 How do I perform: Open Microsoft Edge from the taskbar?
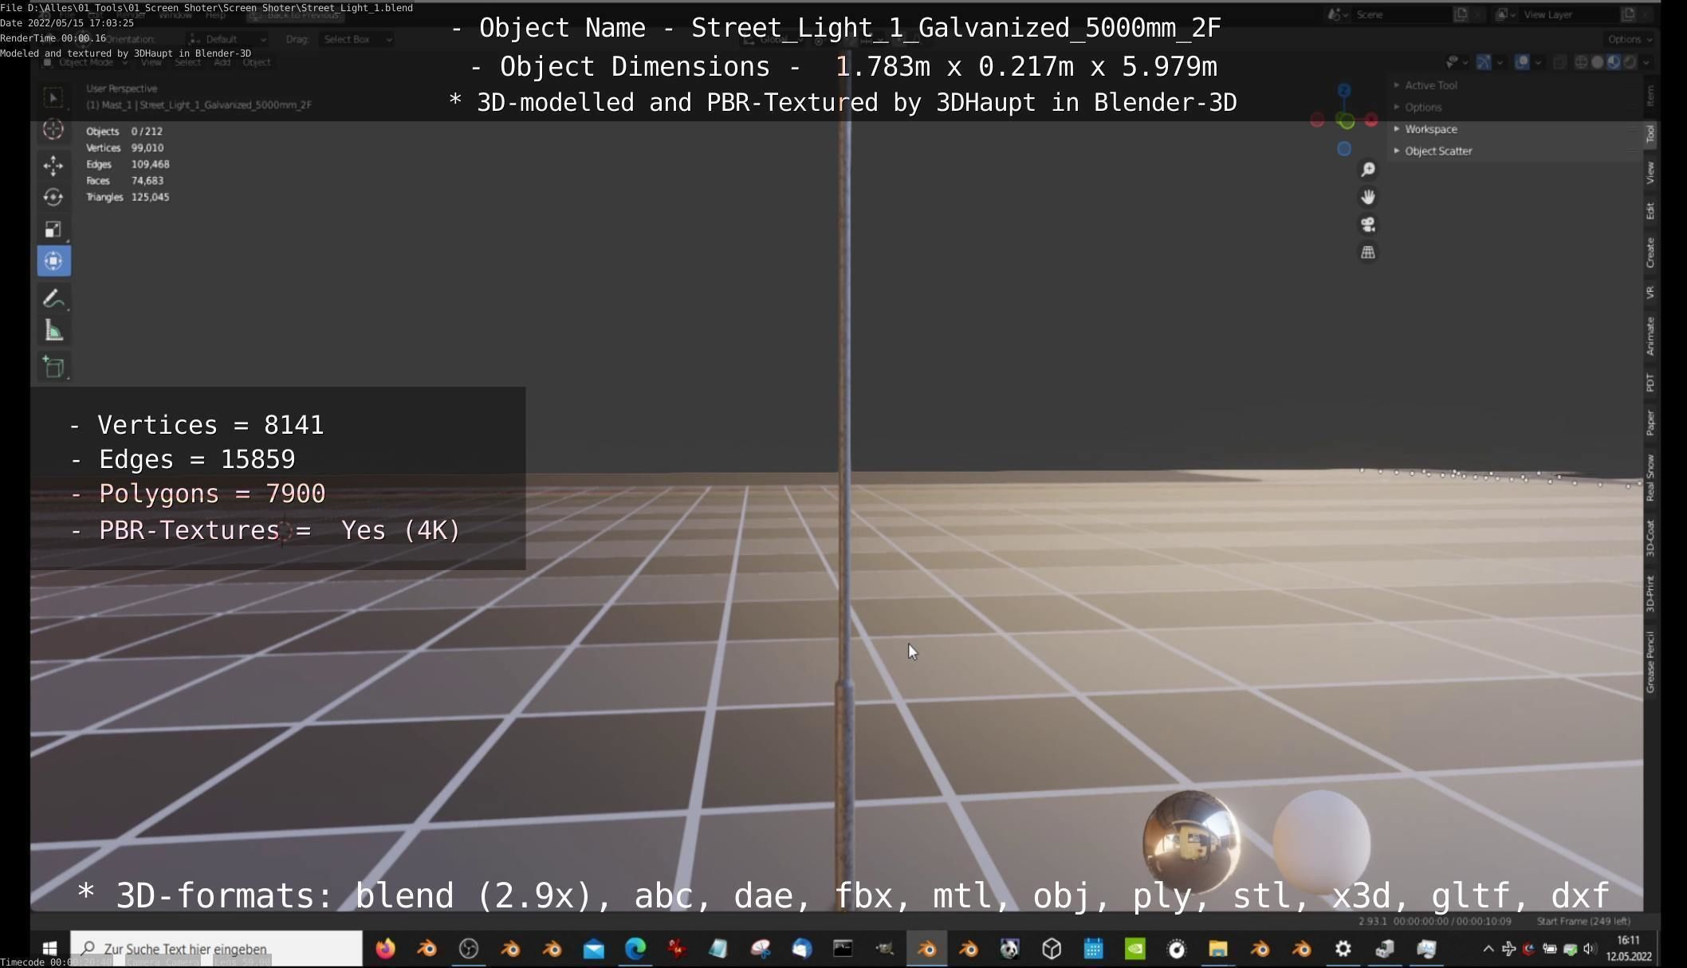tap(635, 949)
